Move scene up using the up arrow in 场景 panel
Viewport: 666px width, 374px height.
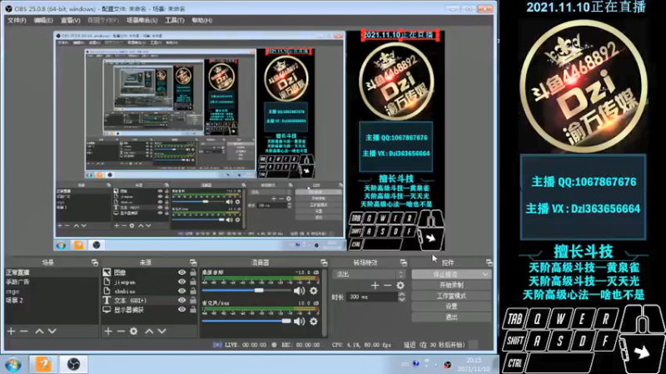click(39, 331)
